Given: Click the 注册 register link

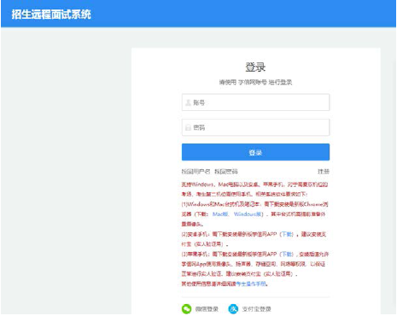Looking at the screenshot, I should click(x=324, y=172).
